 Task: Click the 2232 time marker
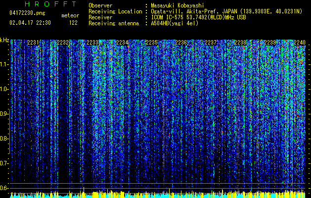(x=63, y=43)
